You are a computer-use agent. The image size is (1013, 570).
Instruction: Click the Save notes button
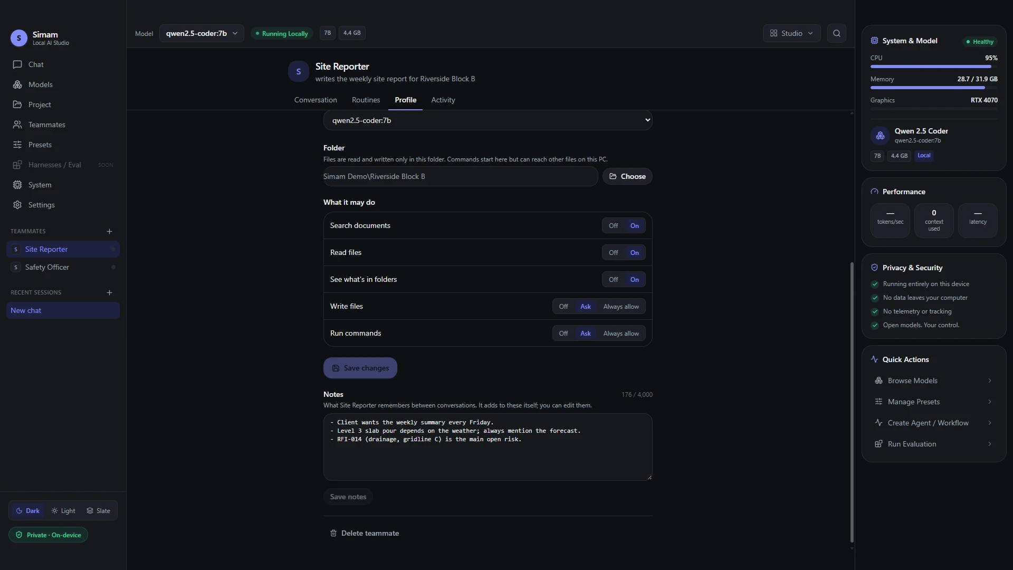[x=348, y=497]
